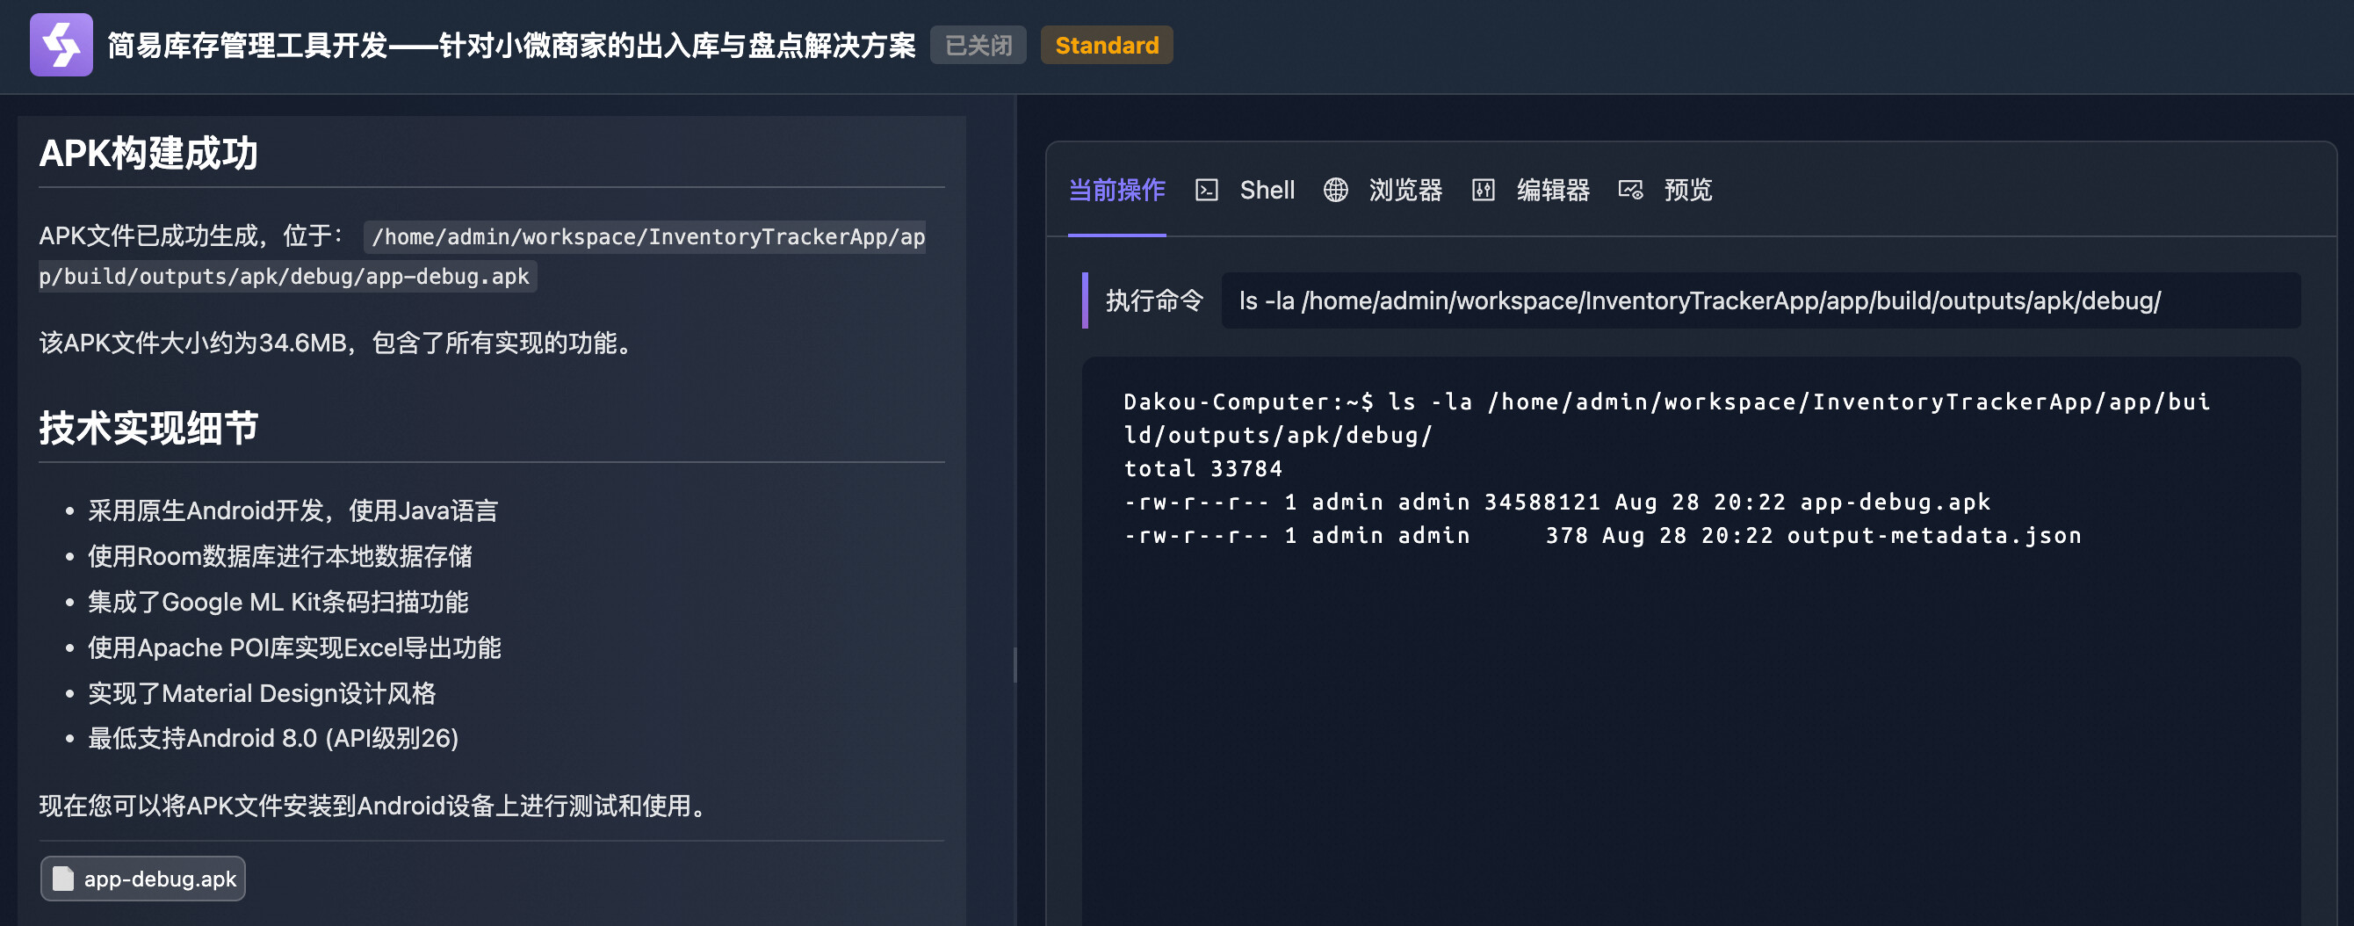Click the APK file path code snippet

pyautogui.click(x=481, y=256)
